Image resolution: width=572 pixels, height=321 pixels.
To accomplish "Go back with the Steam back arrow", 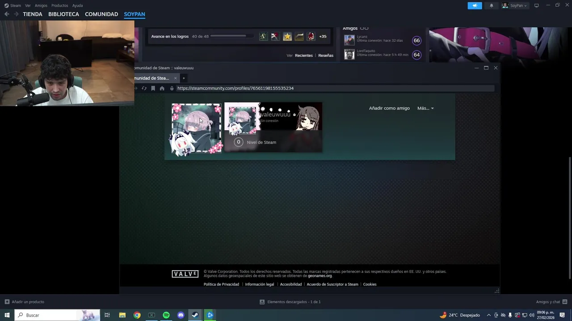I will [x=7, y=14].
